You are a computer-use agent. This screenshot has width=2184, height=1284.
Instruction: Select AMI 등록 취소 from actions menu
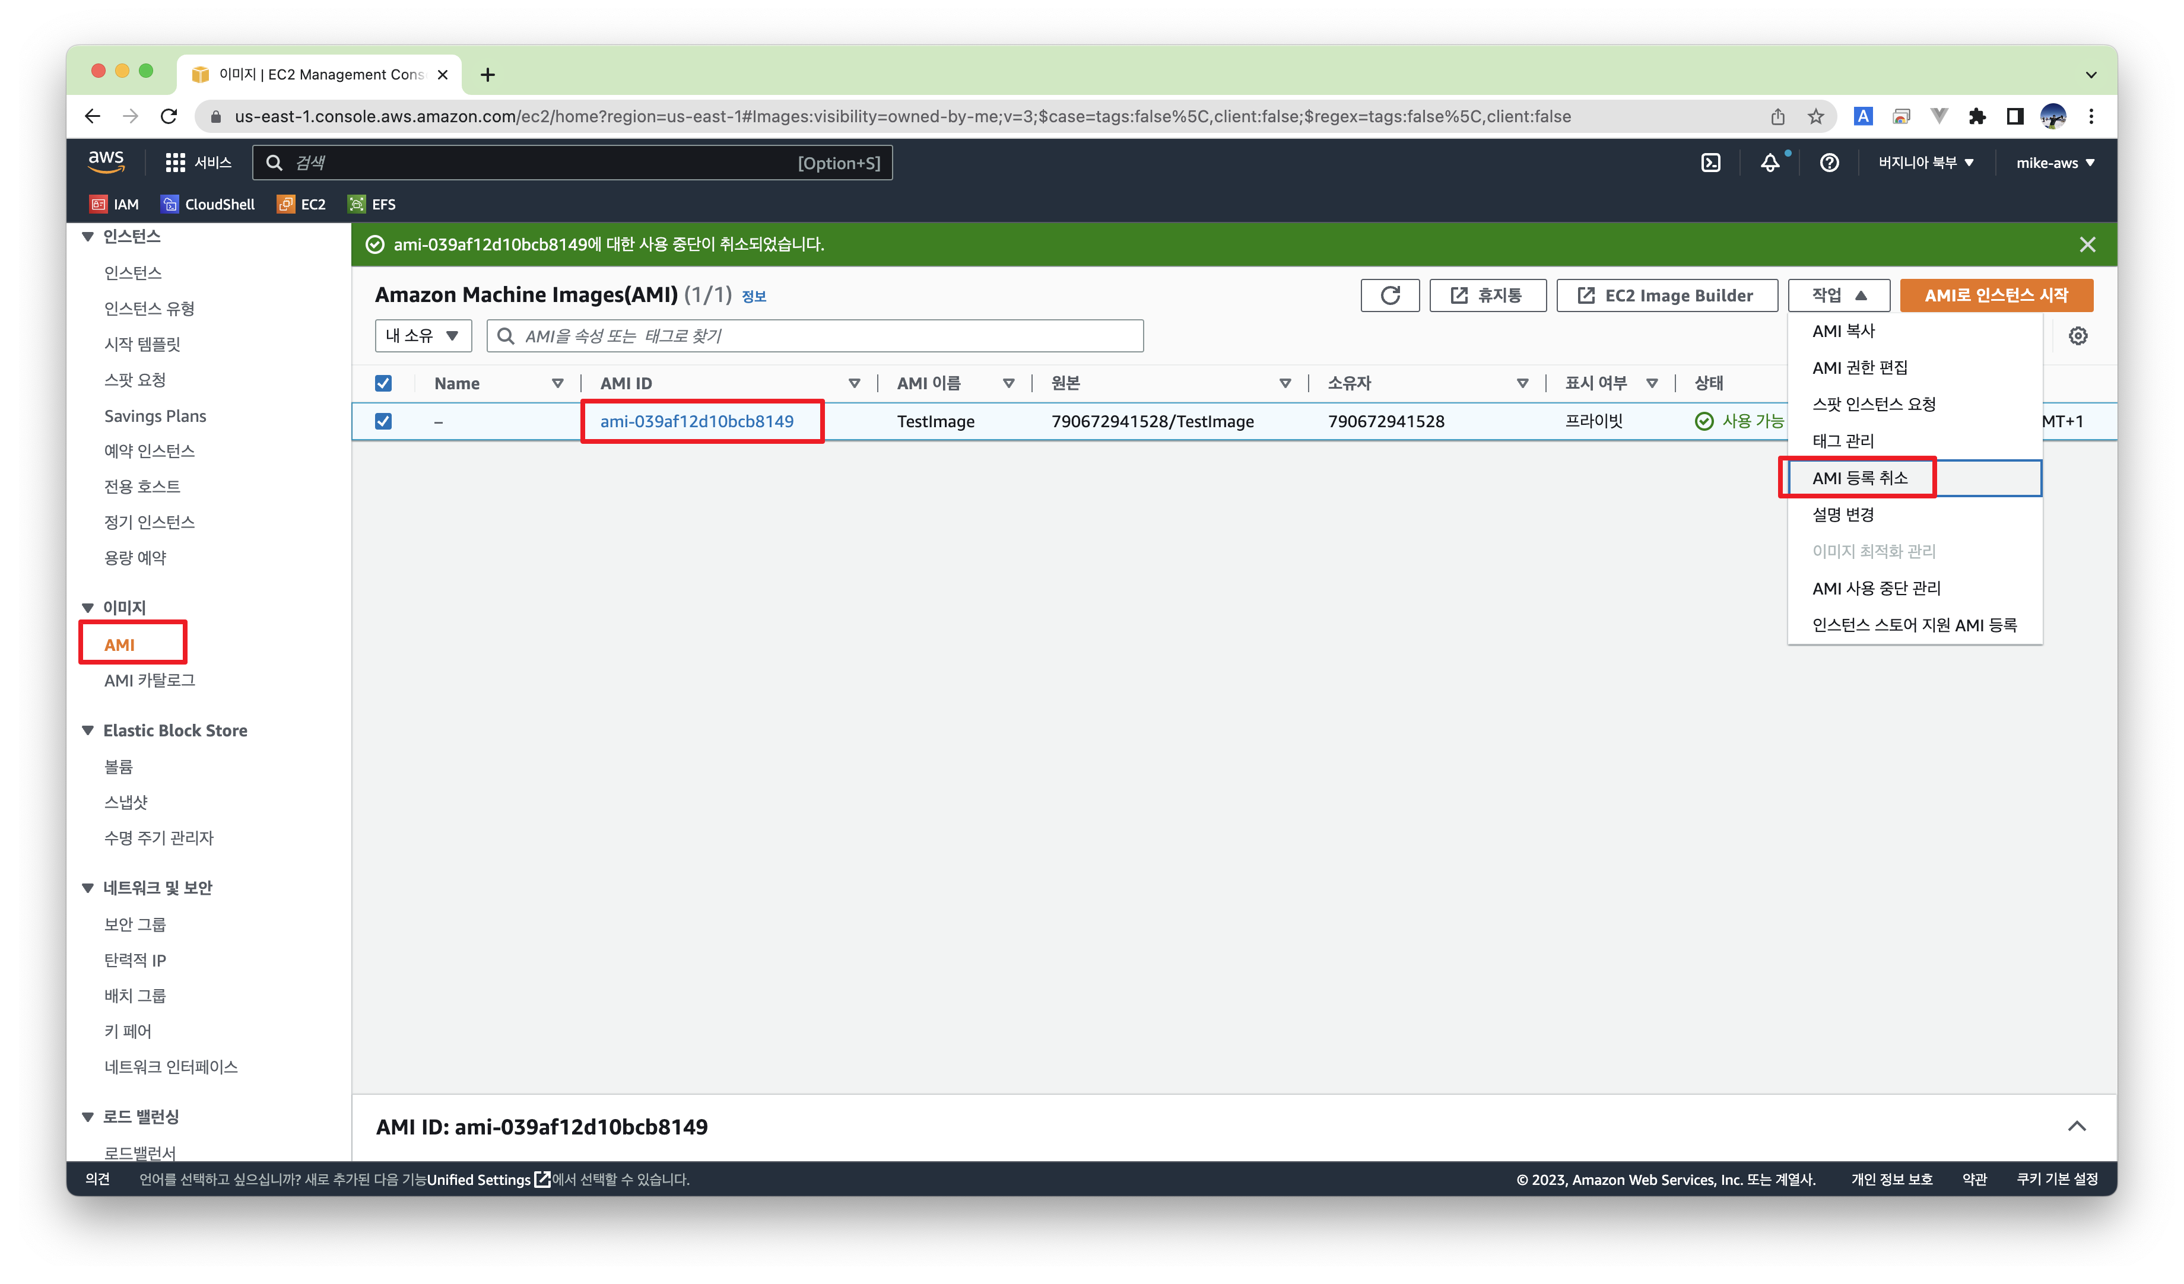[1860, 478]
